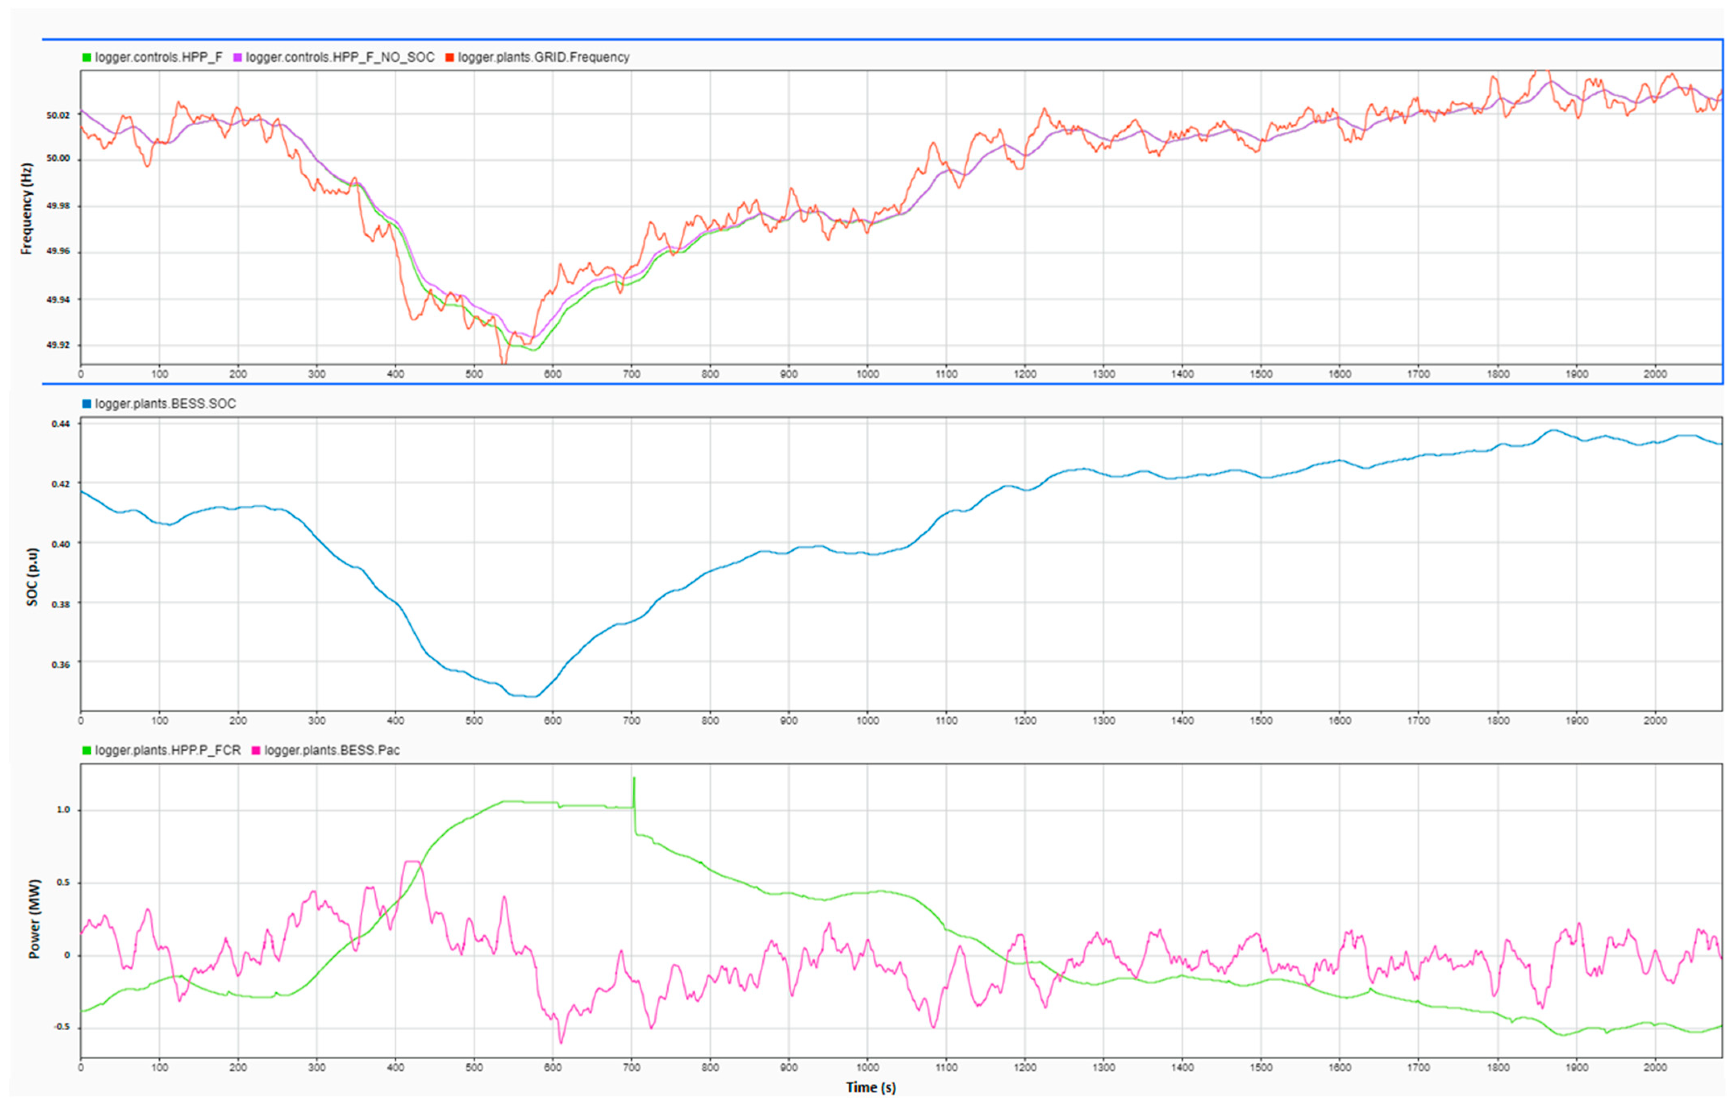Toggle the logger.controls.HPP_F_NO_SOC series label
This screenshot has width=1733, height=1108.
tap(340, 58)
